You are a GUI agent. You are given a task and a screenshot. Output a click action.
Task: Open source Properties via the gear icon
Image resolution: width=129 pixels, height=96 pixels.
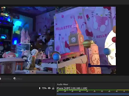pos(0,79)
